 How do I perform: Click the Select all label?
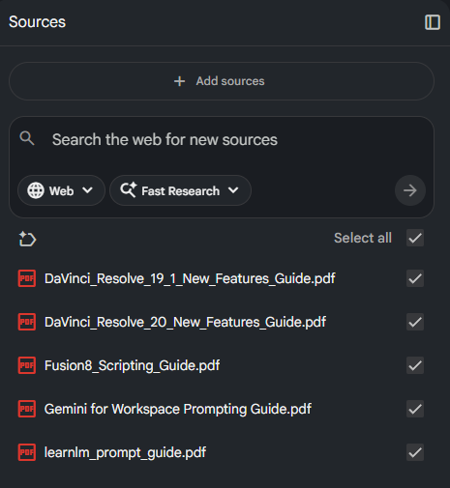tap(363, 238)
